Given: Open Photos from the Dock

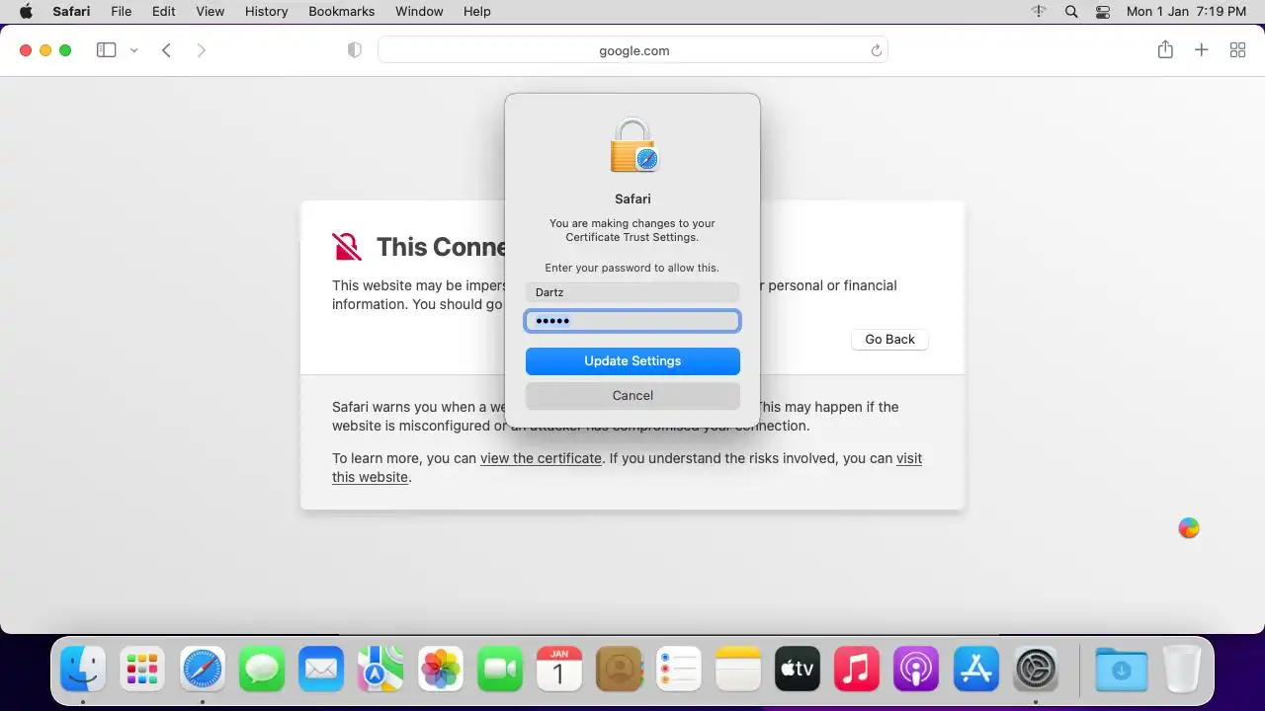Looking at the screenshot, I should 441,670.
